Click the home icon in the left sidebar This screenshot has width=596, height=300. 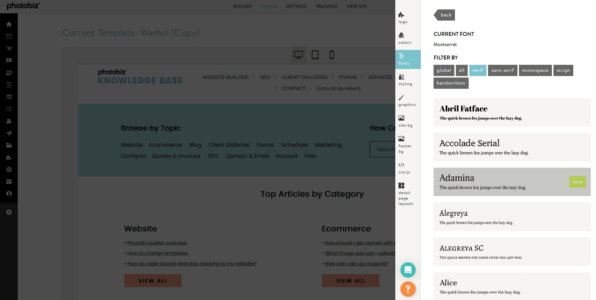pyautogui.click(x=9, y=24)
